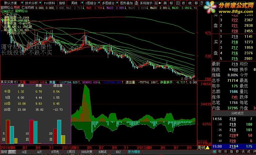The image size is (256, 155).
Task: Click the 5日 买量 value 6.00
Action: [x=21, y=98]
